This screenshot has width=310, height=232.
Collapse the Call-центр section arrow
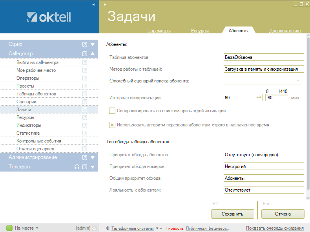click(x=93, y=54)
